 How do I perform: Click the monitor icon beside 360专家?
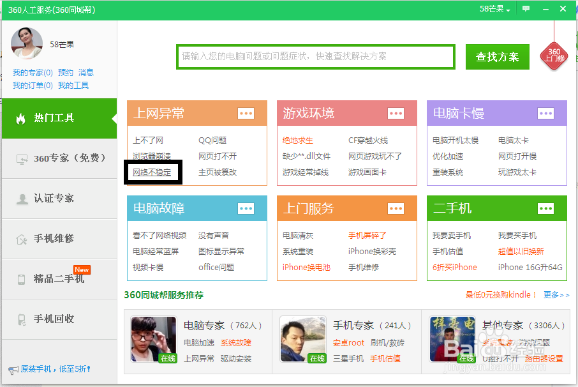coord(22,159)
